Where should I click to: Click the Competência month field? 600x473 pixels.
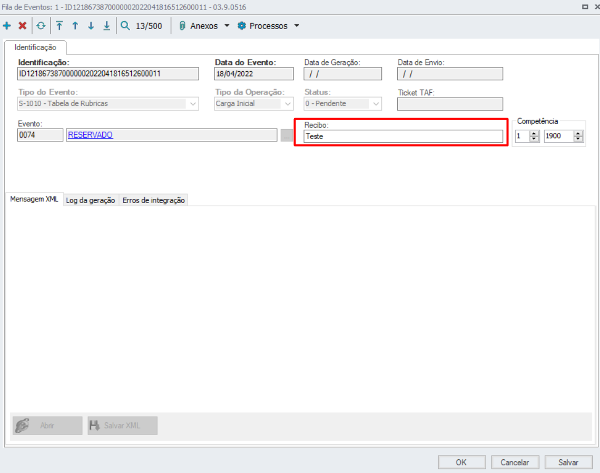523,136
